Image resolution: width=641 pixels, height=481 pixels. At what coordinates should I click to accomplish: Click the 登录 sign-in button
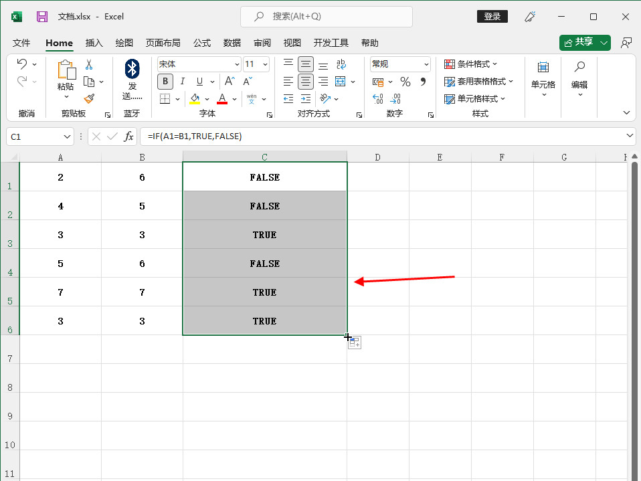tap(492, 16)
